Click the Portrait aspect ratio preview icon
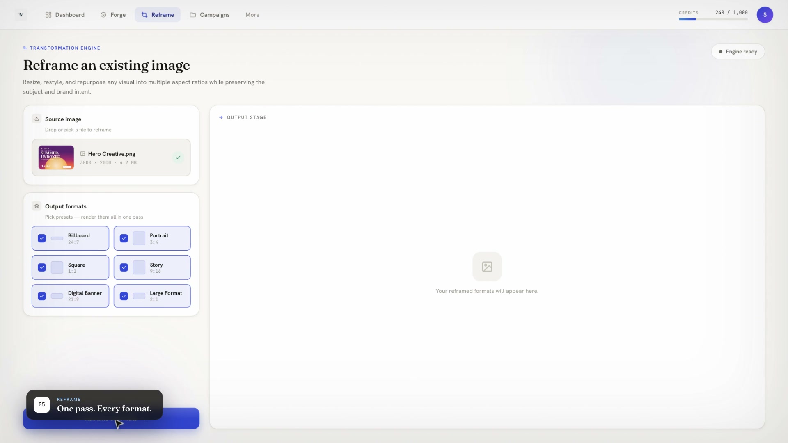The width and height of the screenshot is (788, 443). (139, 238)
